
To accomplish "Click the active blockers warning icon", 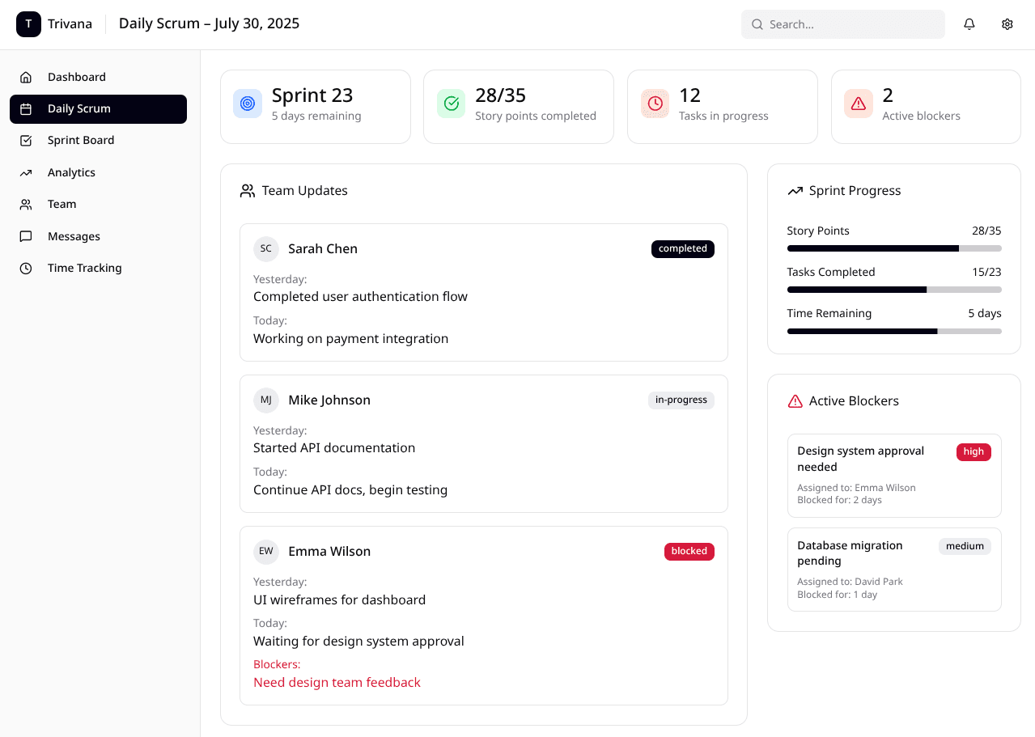I will tap(859, 104).
